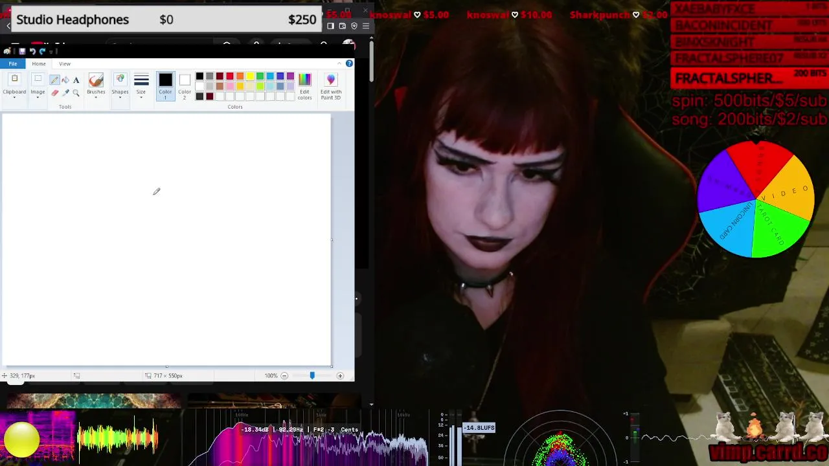Click the Undo arrow in title bar
The width and height of the screenshot is (829, 466).
pyautogui.click(x=32, y=51)
